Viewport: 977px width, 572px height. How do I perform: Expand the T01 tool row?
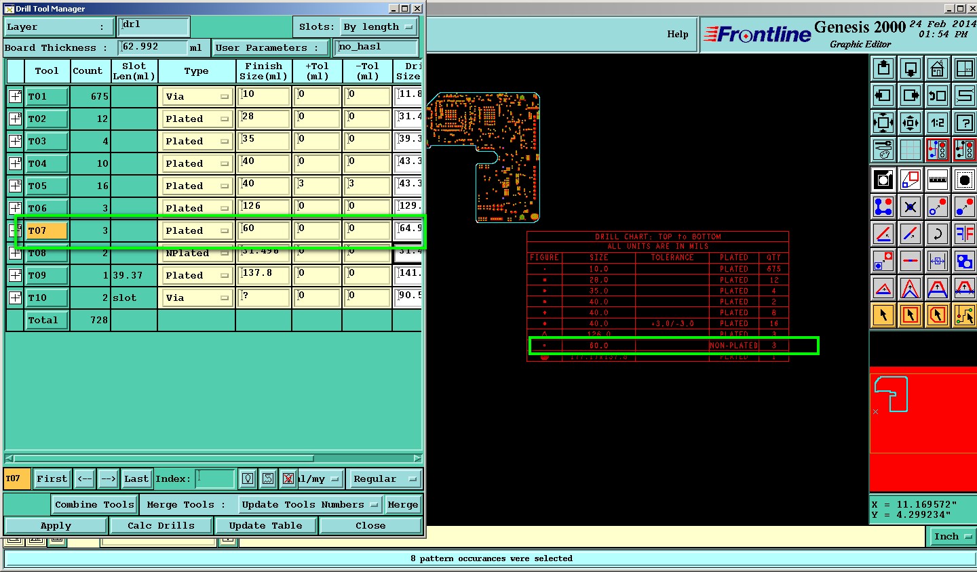click(x=15, y=96)
